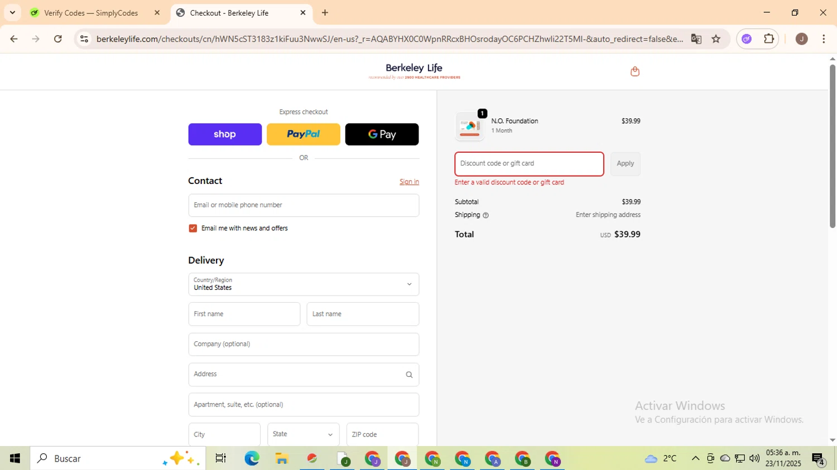Open the Chrome profile avatar J
The width and height of the screenshot is (837, 470).
801,39
